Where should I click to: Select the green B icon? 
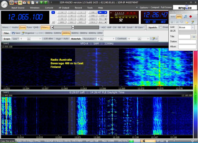pyautogui.click(x=41, y=2)
